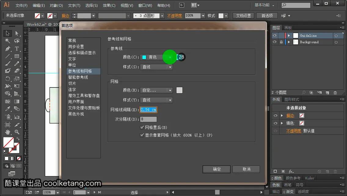Select the Artboard tool
Viewport: 347px width, 196px height.
coord(8,124)
